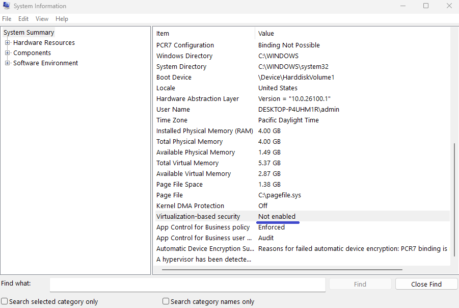Open the Edit menu
The image size is (459, 308).
click(23, 19)
